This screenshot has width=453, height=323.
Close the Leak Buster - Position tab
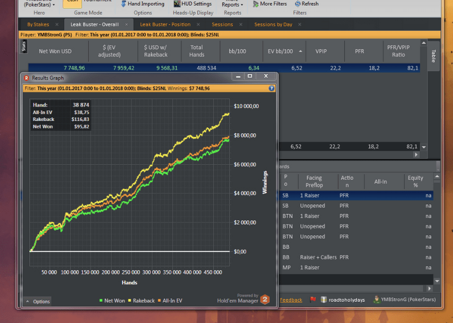(x=198, y=24)
